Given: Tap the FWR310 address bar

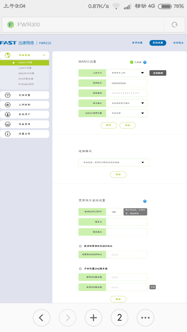Looking at the screenshot, I should [x=83, y=25].
